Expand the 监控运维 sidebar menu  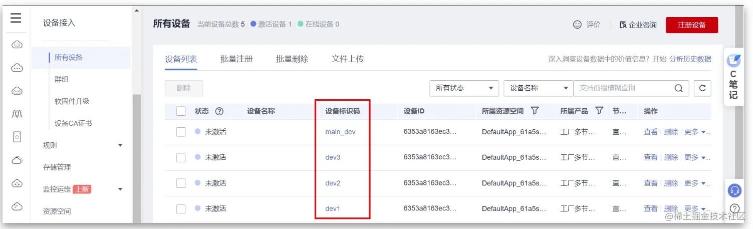(x=120, y=189)
